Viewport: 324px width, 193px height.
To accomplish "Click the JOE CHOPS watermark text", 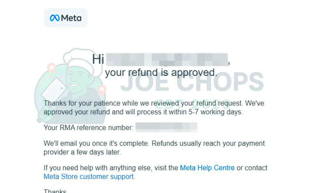I will (x=192, y=82).
